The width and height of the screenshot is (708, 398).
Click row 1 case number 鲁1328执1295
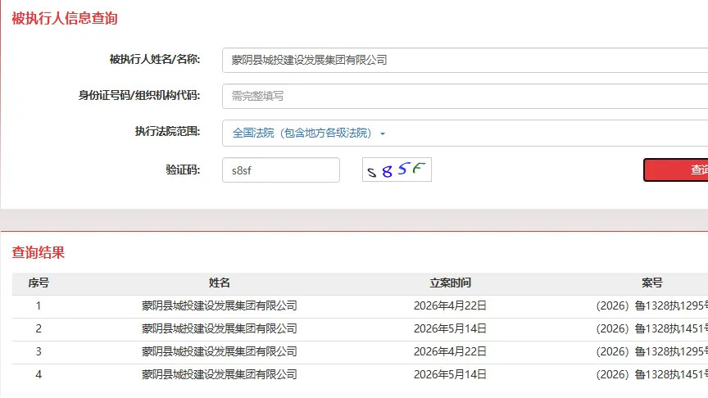(652, 306)
